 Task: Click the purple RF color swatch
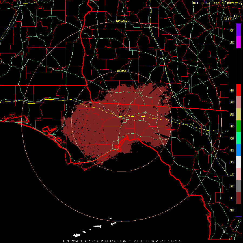(x=238, y=30)
